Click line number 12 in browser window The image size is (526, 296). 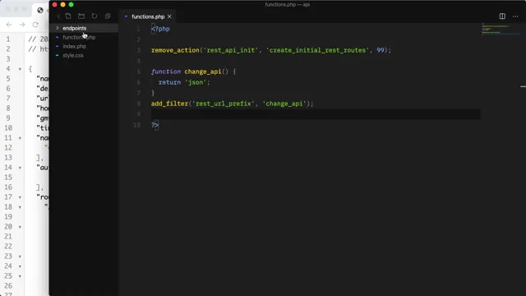tap(8, 148)
